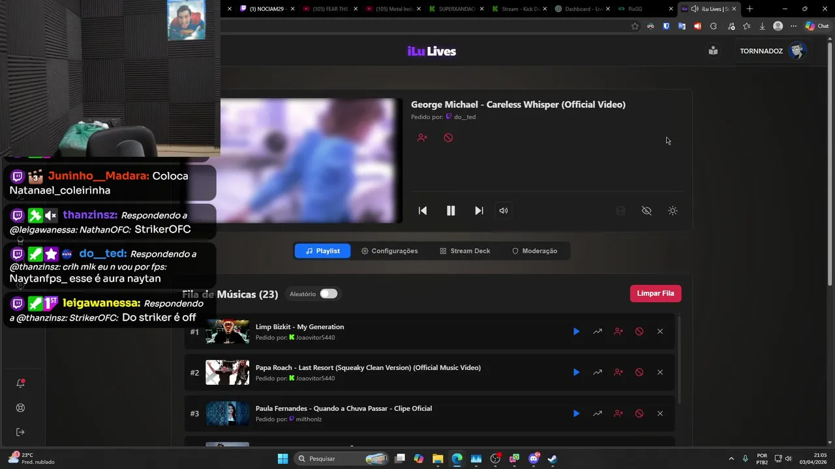Open the Stream Deck tab
835x469 pixels.
coord(464,251)
